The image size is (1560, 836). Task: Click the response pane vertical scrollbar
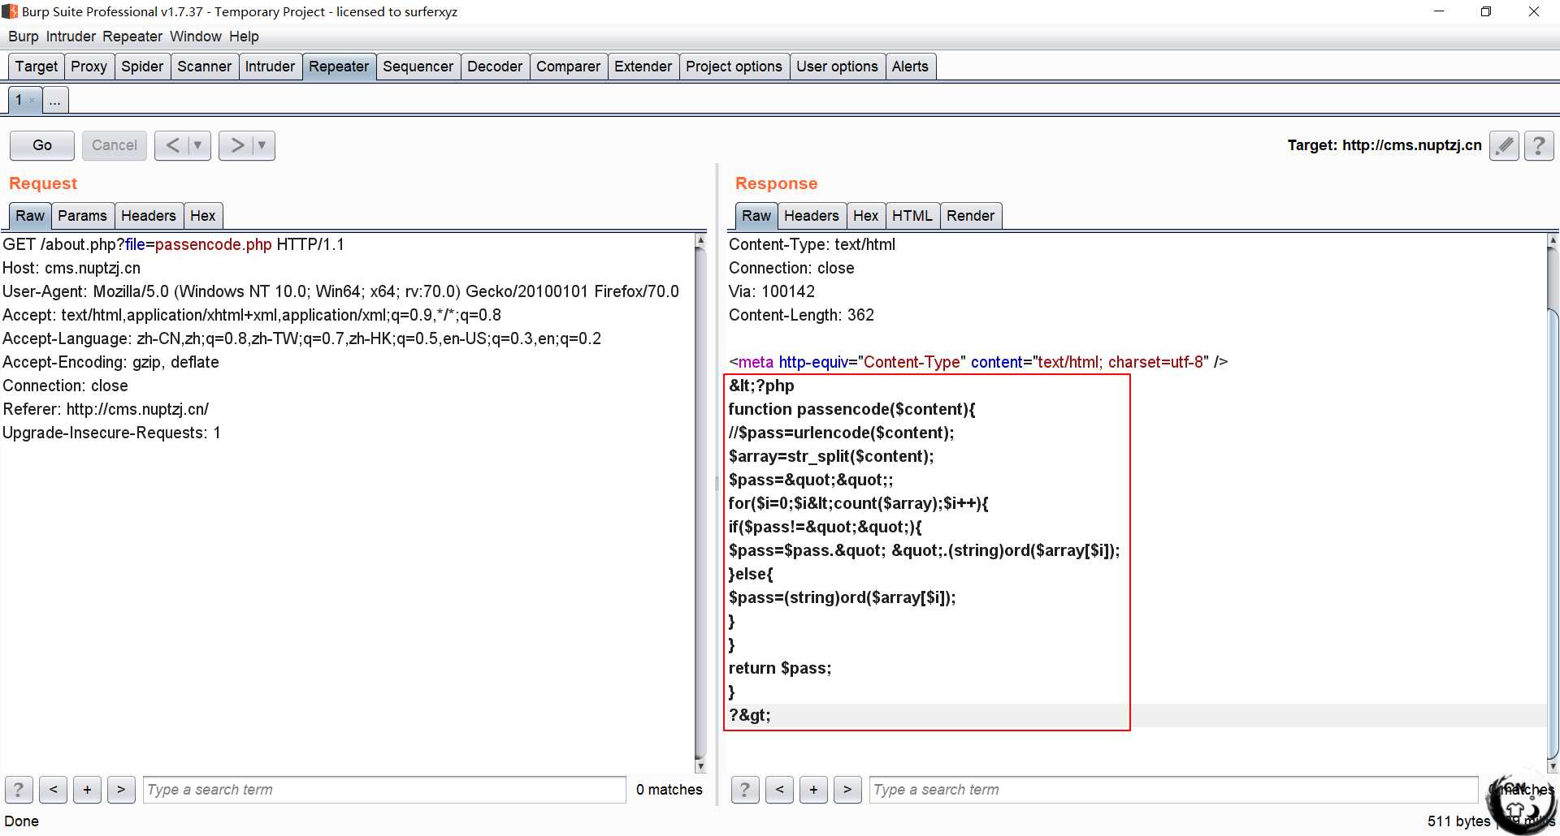1553,536
